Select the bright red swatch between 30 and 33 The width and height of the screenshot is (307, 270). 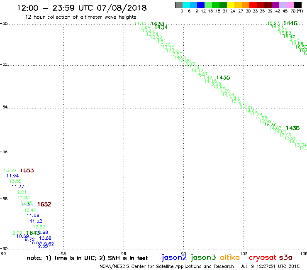253,5
